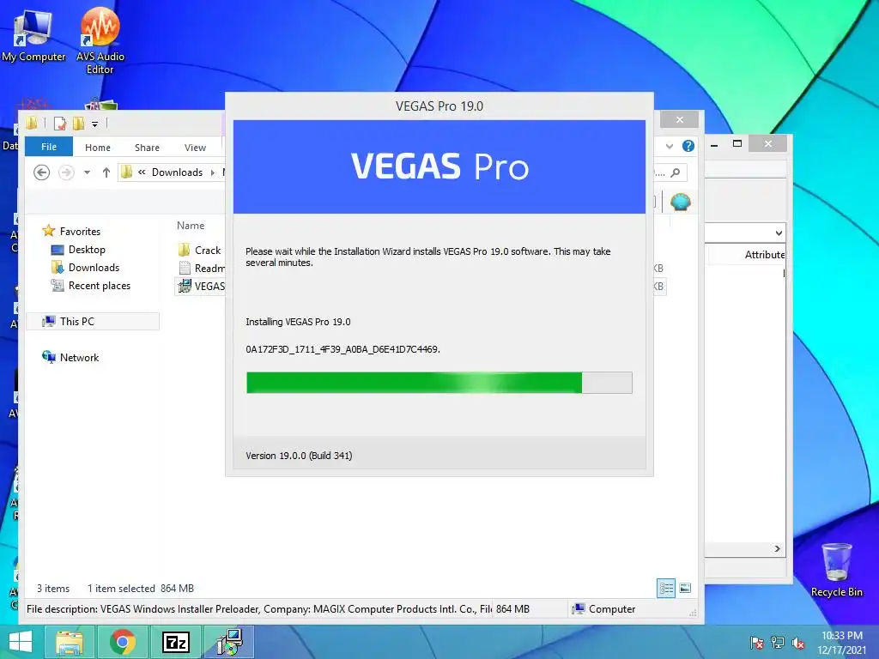
Task: Click the horizontal scrollbar right arrow in rear window
Action: tap(778, 548)
